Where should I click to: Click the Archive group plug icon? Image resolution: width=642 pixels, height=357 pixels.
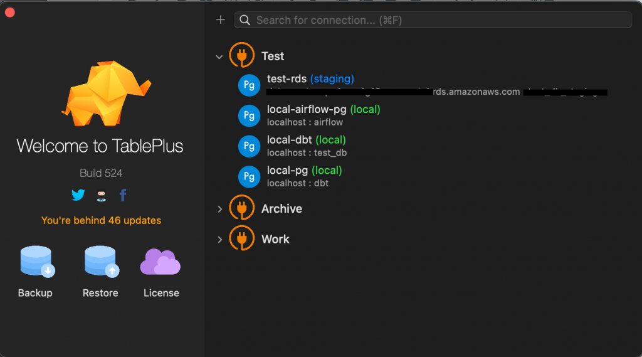point(241,208)
